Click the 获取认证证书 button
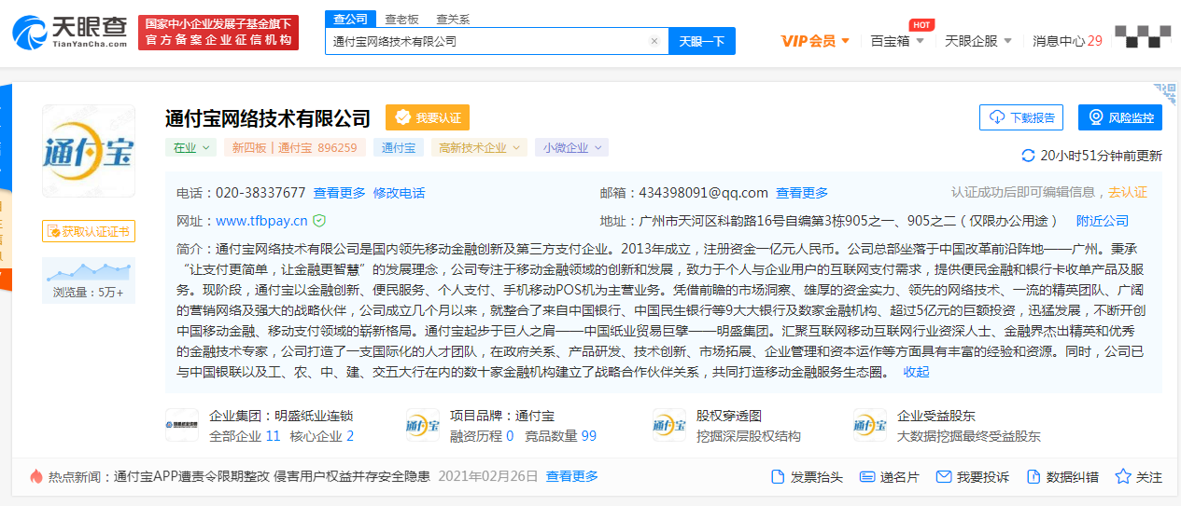The width and height of the screenshot is (1181, 506). click(x=89, y=231)
